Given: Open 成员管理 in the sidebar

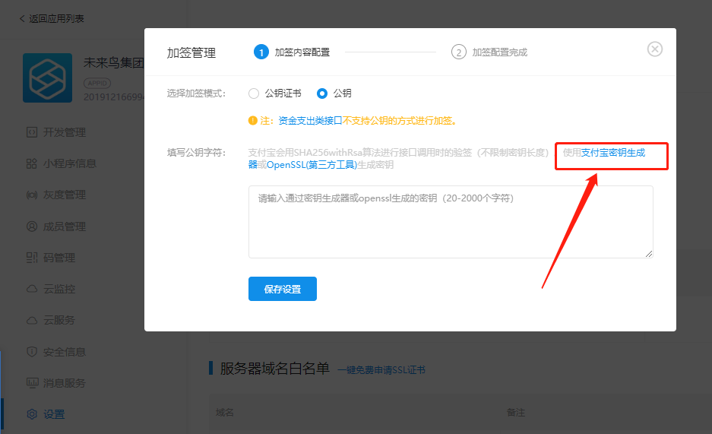Looking at the screenshot, I should 64,226.
